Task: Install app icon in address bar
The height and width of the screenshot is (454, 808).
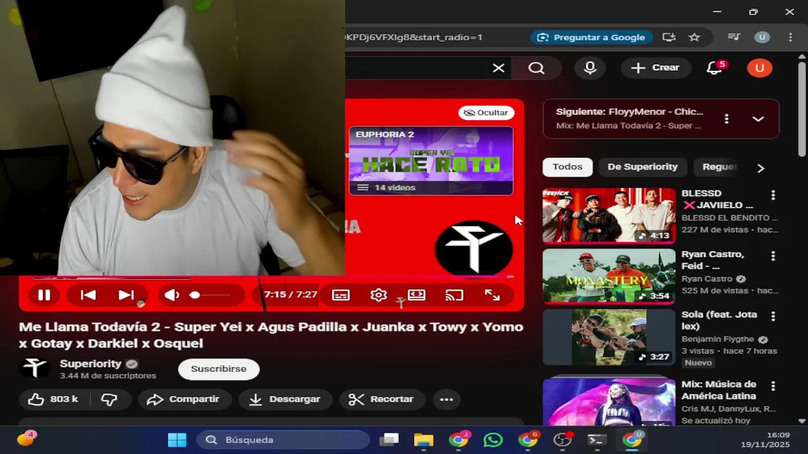Action: click(x=669, y=37)
